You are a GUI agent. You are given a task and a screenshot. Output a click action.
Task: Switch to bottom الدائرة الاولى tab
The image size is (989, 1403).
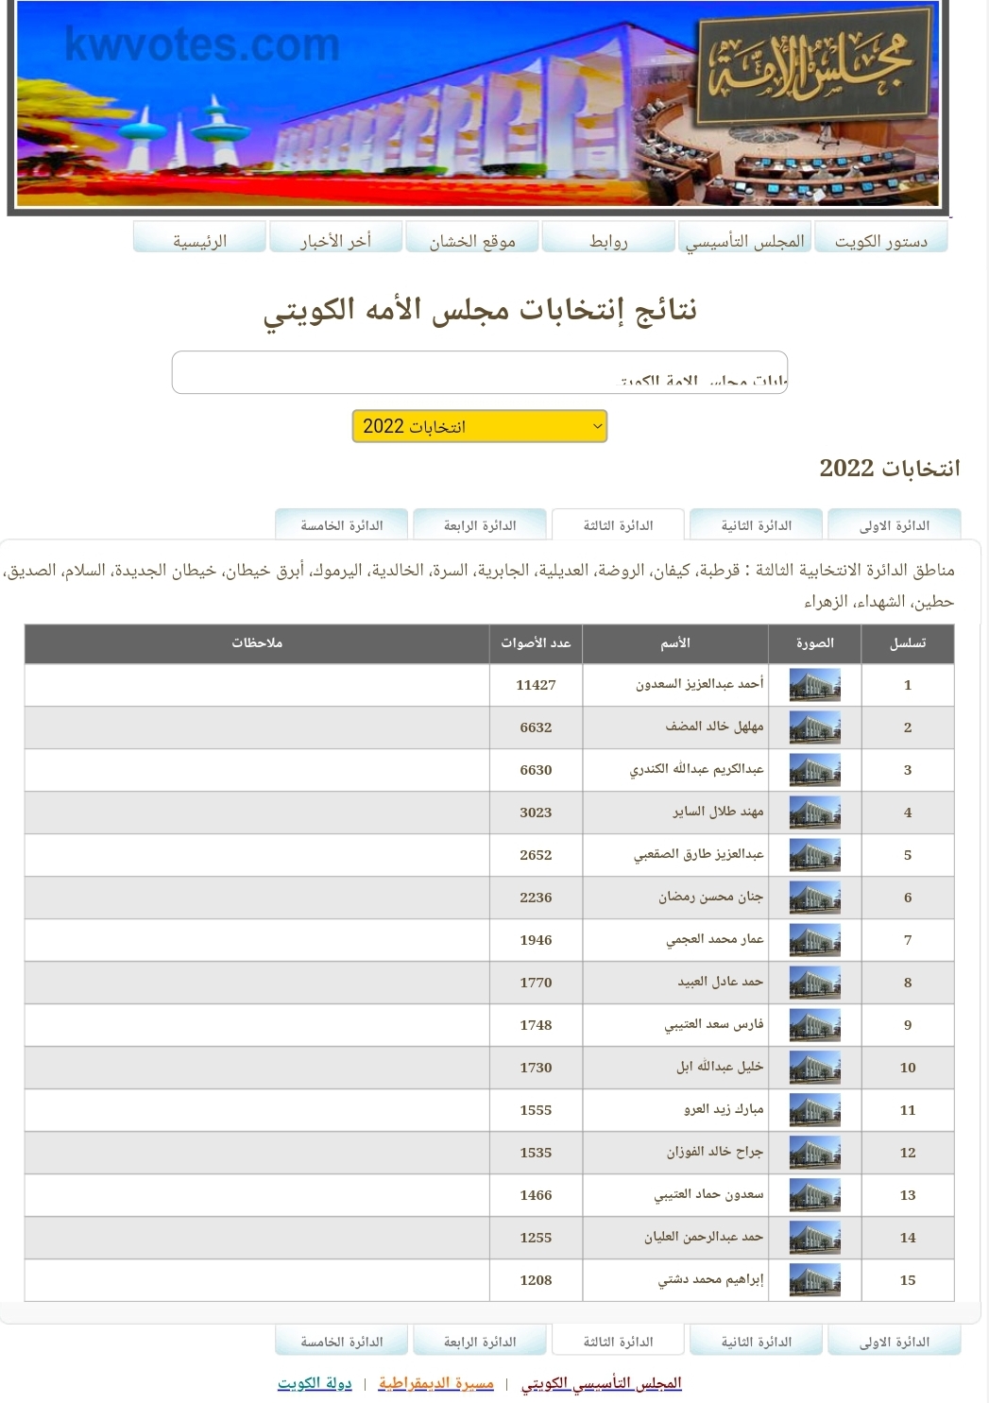tap(895, 1342)
